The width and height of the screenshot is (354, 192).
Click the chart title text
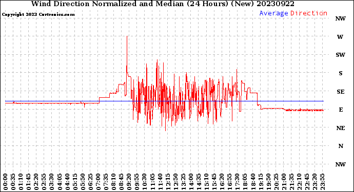tap(163, 4)
